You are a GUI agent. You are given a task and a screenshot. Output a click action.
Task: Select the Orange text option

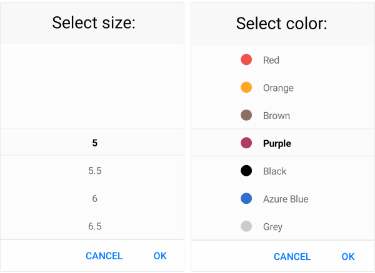click(x=278, y=88)
